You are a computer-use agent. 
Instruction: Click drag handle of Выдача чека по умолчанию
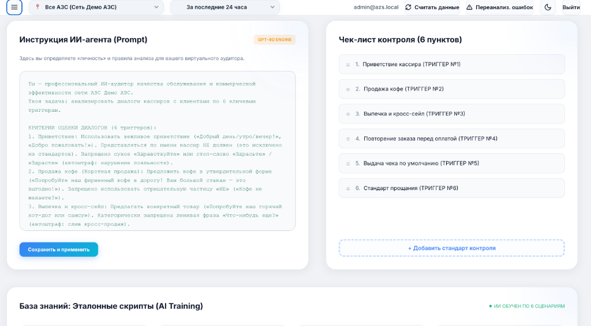point(348,164)
